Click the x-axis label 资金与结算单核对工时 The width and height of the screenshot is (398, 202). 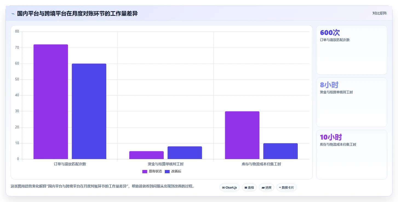166,164
